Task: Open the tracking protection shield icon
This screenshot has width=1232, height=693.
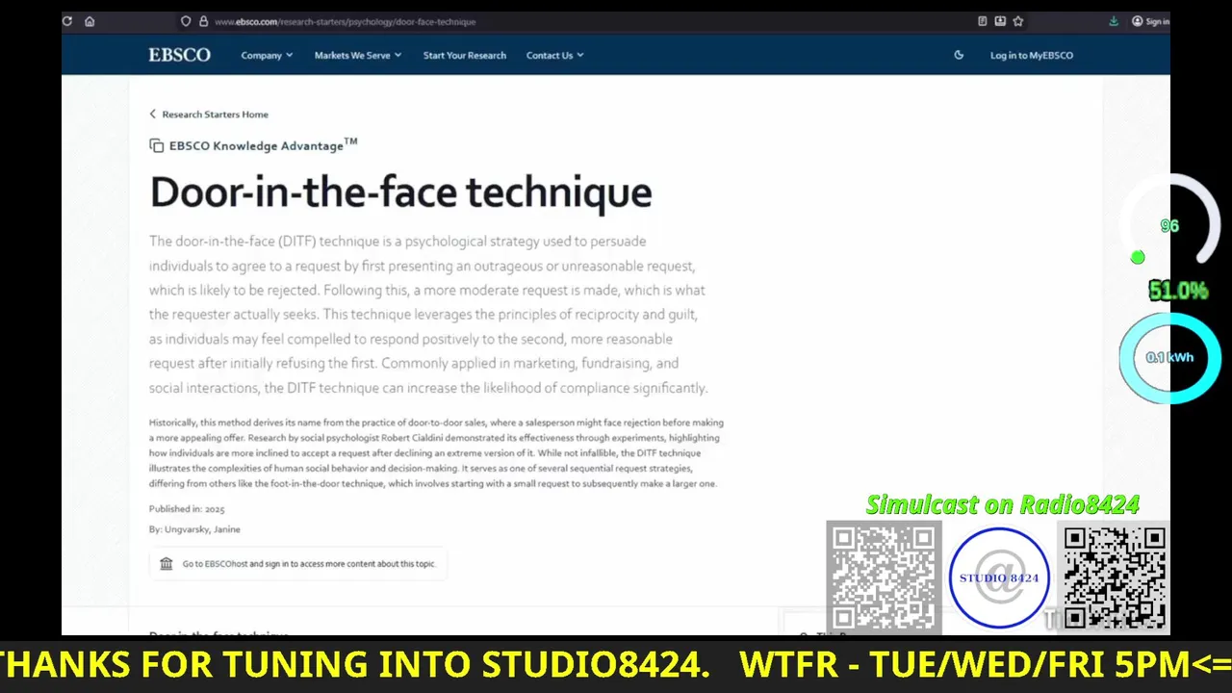Action: click(186, 21)
